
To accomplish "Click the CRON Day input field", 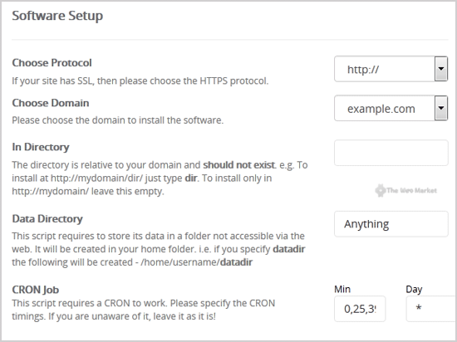I will (431, 309).
